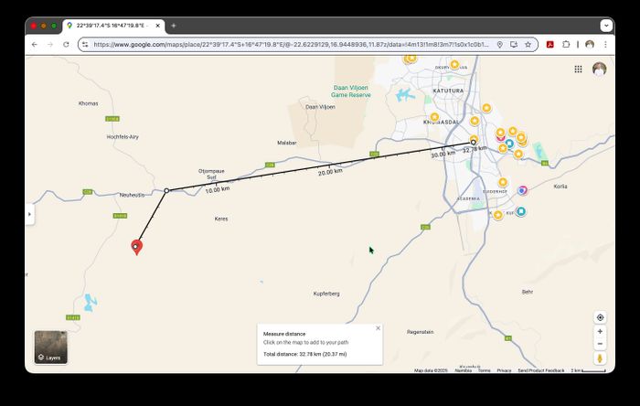640x406 pixels.
Task: Open the Google account profile picture
Action: [x=600, y=69]
